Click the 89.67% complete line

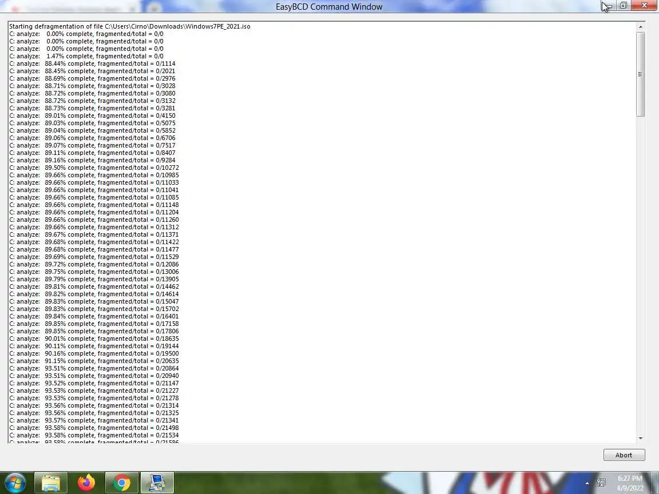(x=94, y=235)
